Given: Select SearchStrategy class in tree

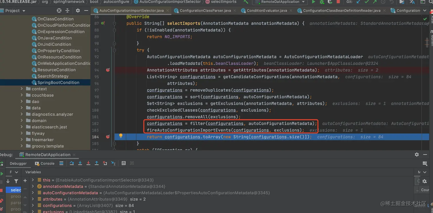Looking at the screenshot, I should pos(53,76).
